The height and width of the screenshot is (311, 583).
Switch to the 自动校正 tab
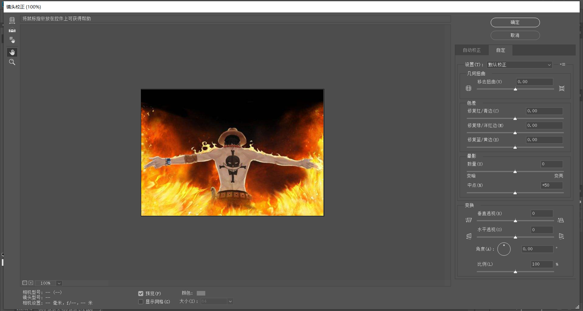(472, 50)
